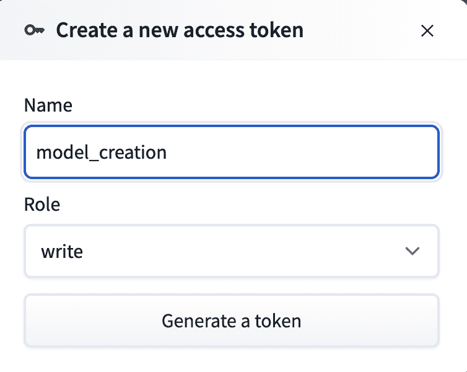Select the "write" role combo box
This screenshot has width=467, height=372.
pos(231,251)
